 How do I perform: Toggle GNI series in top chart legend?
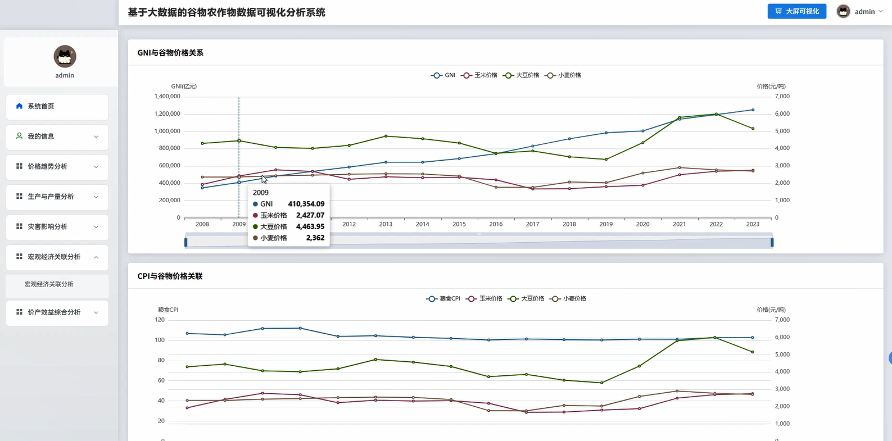[443, 75]
